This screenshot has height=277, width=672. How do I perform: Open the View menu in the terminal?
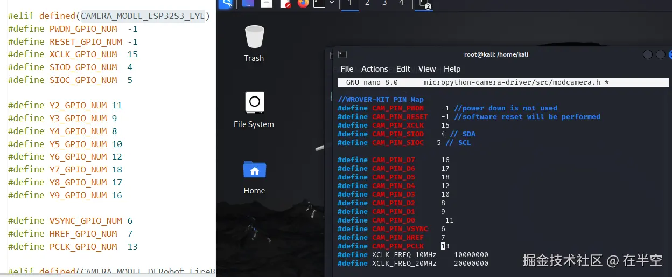tap(427, 69)
